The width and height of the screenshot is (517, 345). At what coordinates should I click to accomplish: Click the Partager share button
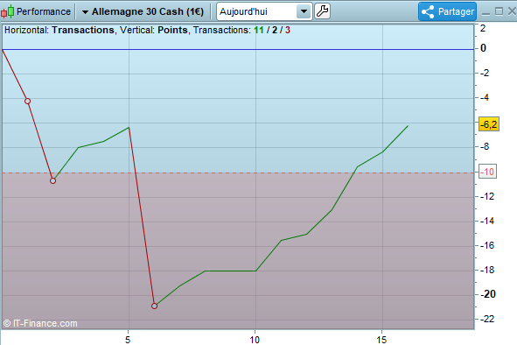(447, 11)
